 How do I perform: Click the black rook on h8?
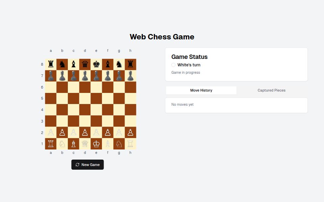(130, 64)
